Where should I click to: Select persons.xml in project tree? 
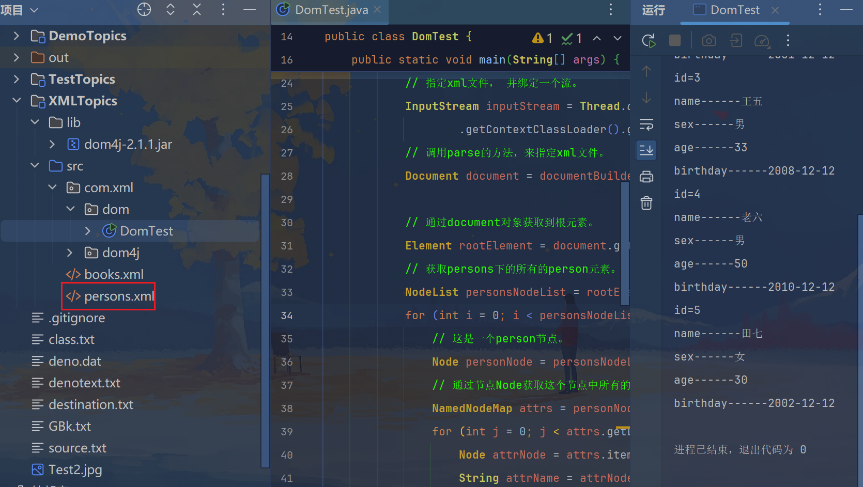pos(110,296)
